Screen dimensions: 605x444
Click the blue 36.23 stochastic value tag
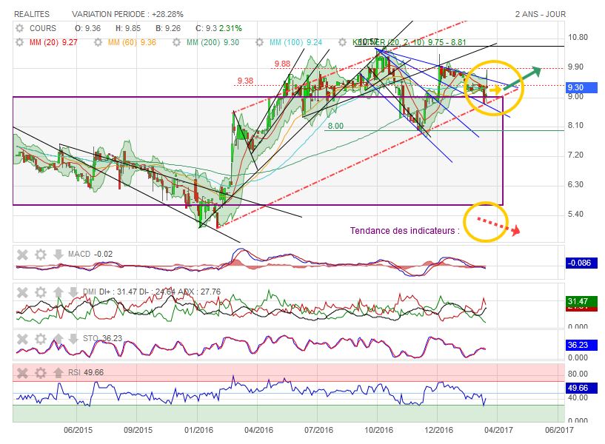(581, 345)
